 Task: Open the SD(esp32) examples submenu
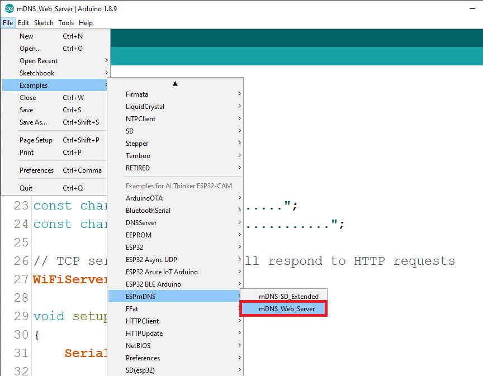point(176,370)
